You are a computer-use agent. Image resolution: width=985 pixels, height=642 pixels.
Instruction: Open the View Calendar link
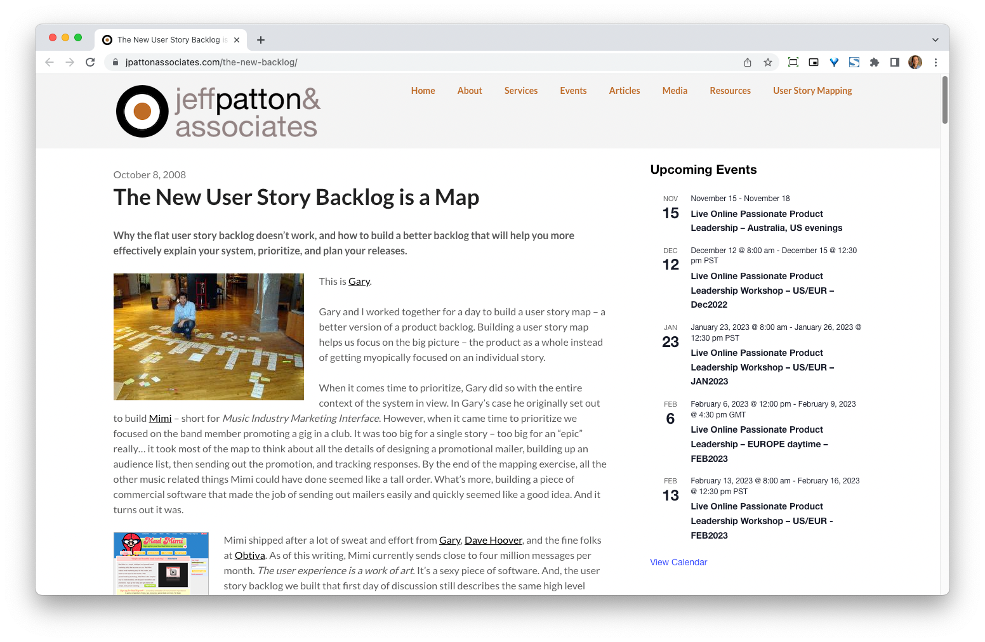(x=678, y=562)
